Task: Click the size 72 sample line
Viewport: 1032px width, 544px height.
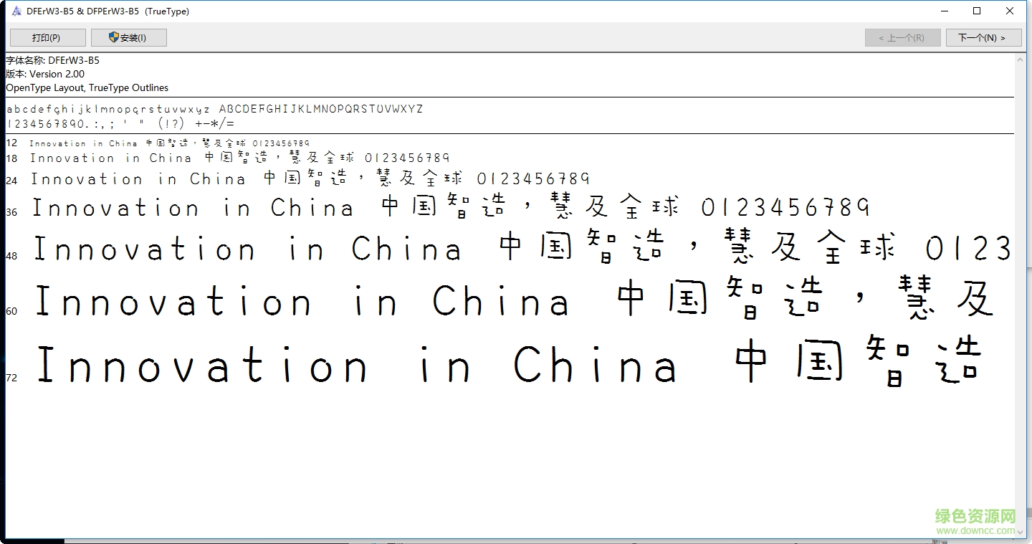Action: coord(508,362)
